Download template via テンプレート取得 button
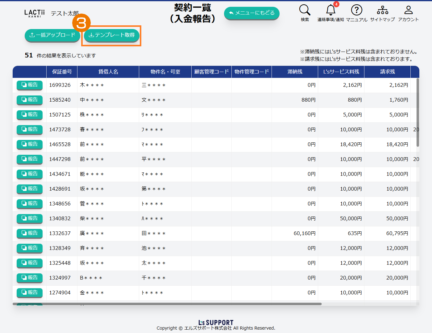Image resolution: width=432 pixels, height=333 pixels. coord(112,35)
